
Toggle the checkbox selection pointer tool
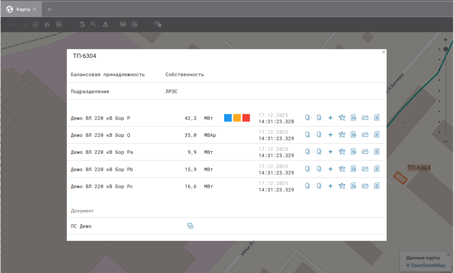(x=158, y=24)
